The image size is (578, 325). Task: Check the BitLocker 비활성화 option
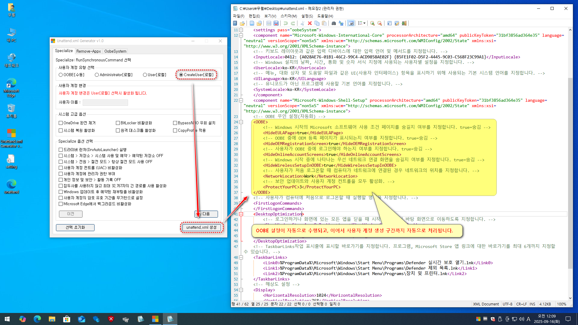(x=118, y=123)
